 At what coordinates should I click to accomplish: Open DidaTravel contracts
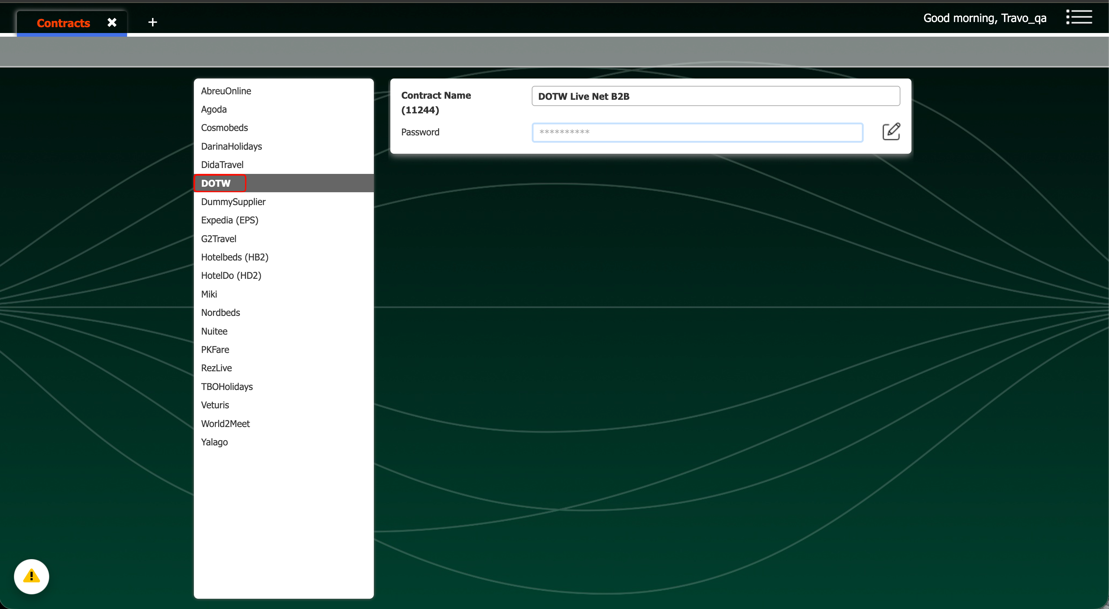(222, 165)
